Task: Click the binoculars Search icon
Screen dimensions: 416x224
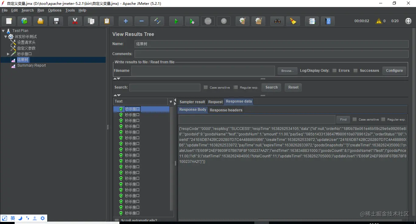Action: coord(277,21)
